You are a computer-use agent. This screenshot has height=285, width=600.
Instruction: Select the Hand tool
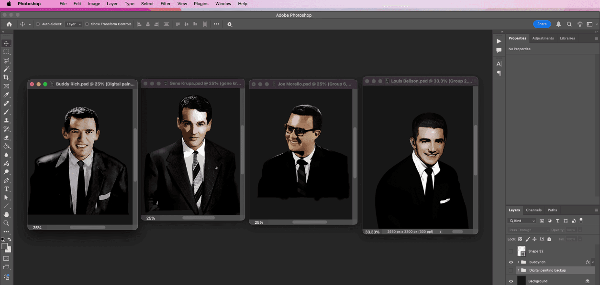coord(6,215)
